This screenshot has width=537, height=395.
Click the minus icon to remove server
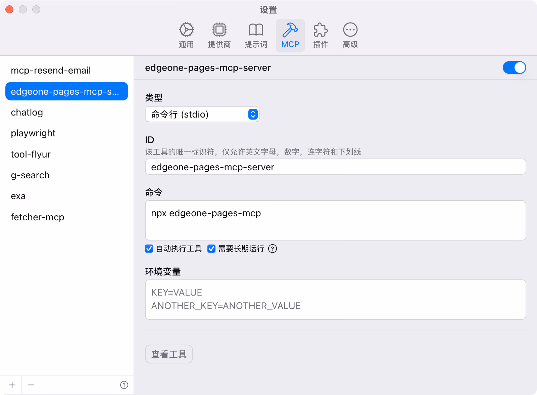31,385
